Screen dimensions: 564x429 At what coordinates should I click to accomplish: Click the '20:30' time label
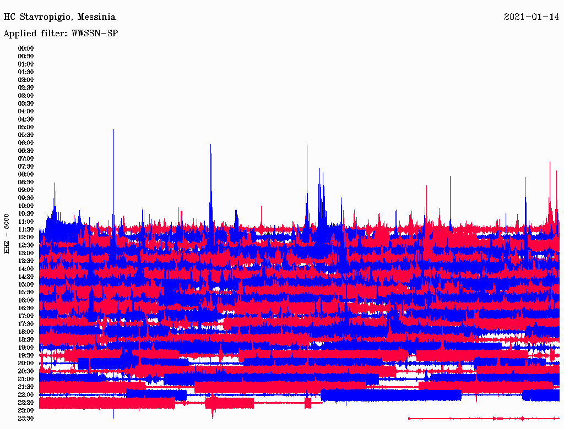coord(26,371)
